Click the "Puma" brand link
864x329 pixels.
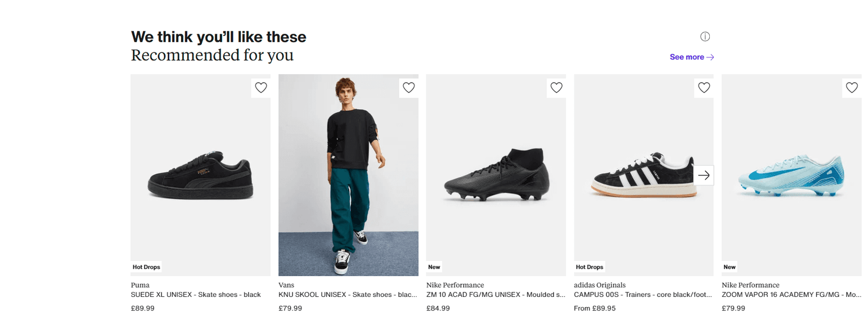coord(139,285)
